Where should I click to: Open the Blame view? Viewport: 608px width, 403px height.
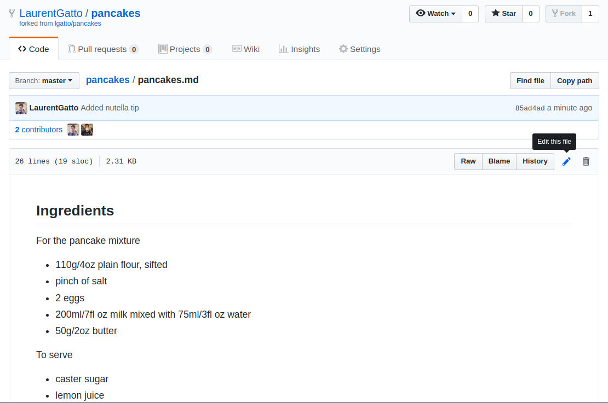(x=498, y=161)
